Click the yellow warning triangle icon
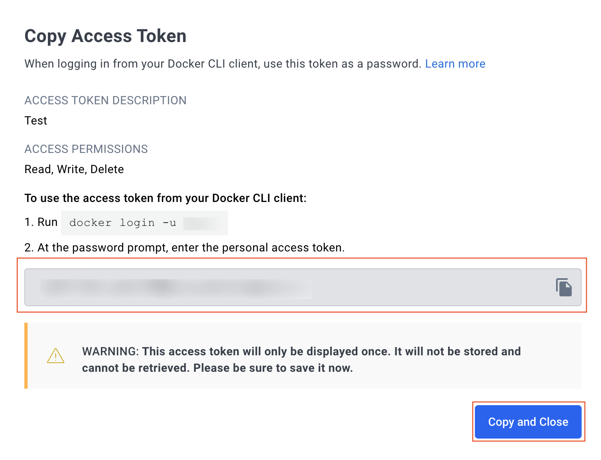This screenshot has width=601, height=460. 56,356
